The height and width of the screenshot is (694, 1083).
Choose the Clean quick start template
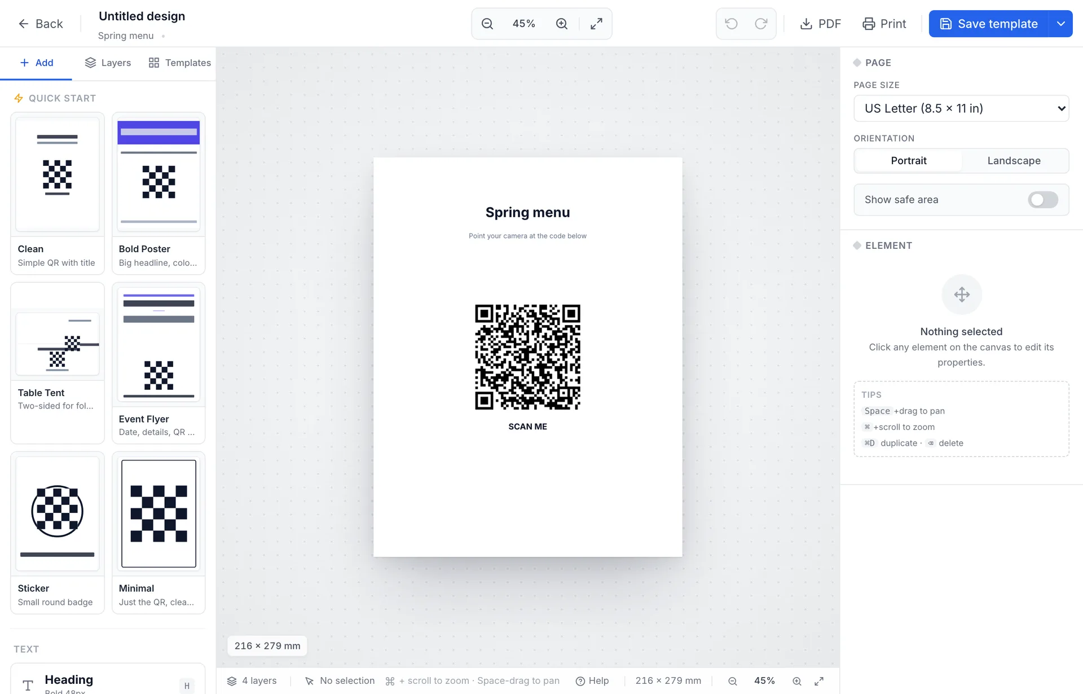point(58,194)
